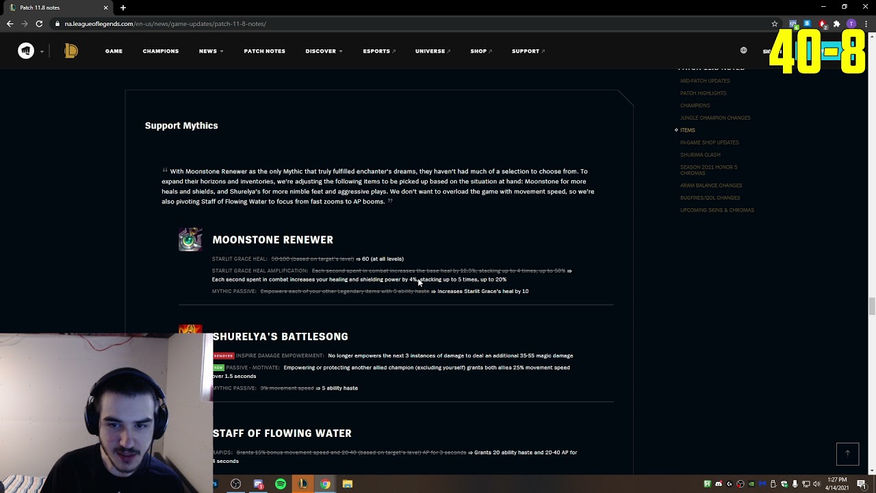Click the page vertical scrollbar thumb
This screenshot has width=876, height=493.
(872, 305)
